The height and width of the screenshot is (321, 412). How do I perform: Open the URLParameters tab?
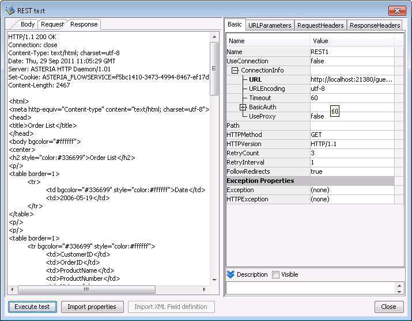pyautogui.click(x=270, y=25)
